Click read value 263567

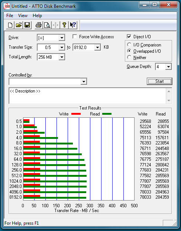click(x=162, y=154)
